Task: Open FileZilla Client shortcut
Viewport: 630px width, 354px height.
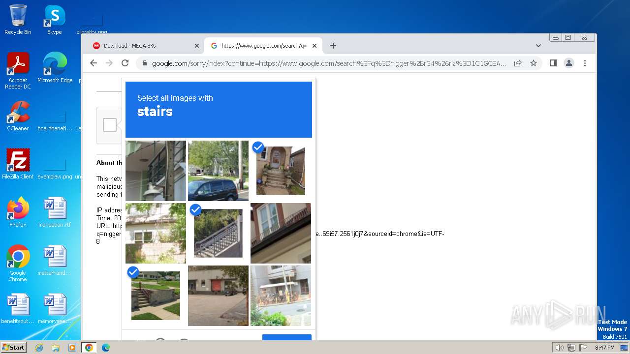Action: pos(18,164)
